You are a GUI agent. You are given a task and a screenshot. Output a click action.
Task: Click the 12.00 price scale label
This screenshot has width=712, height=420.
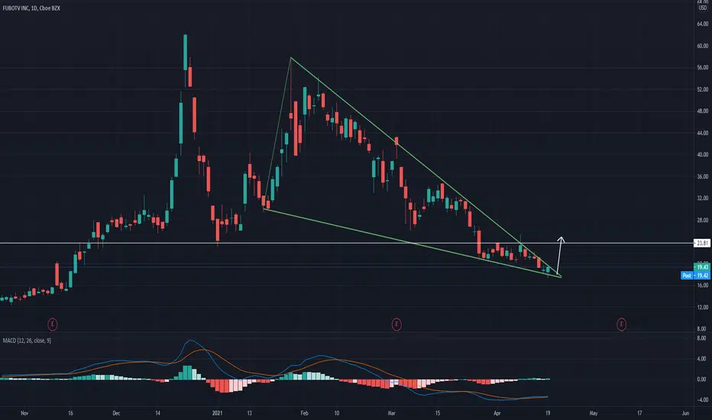click(703, 308)
